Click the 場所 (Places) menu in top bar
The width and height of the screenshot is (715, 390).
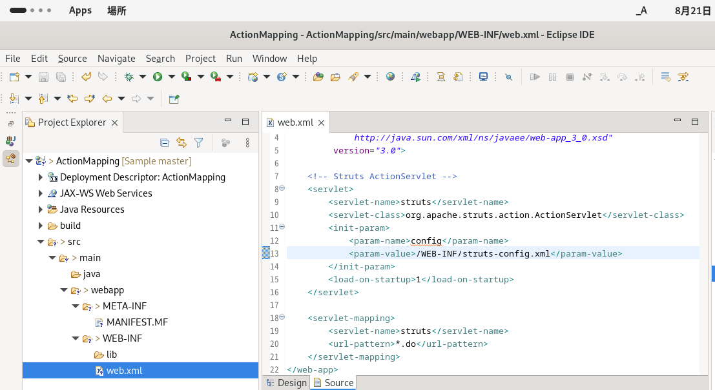117,10
